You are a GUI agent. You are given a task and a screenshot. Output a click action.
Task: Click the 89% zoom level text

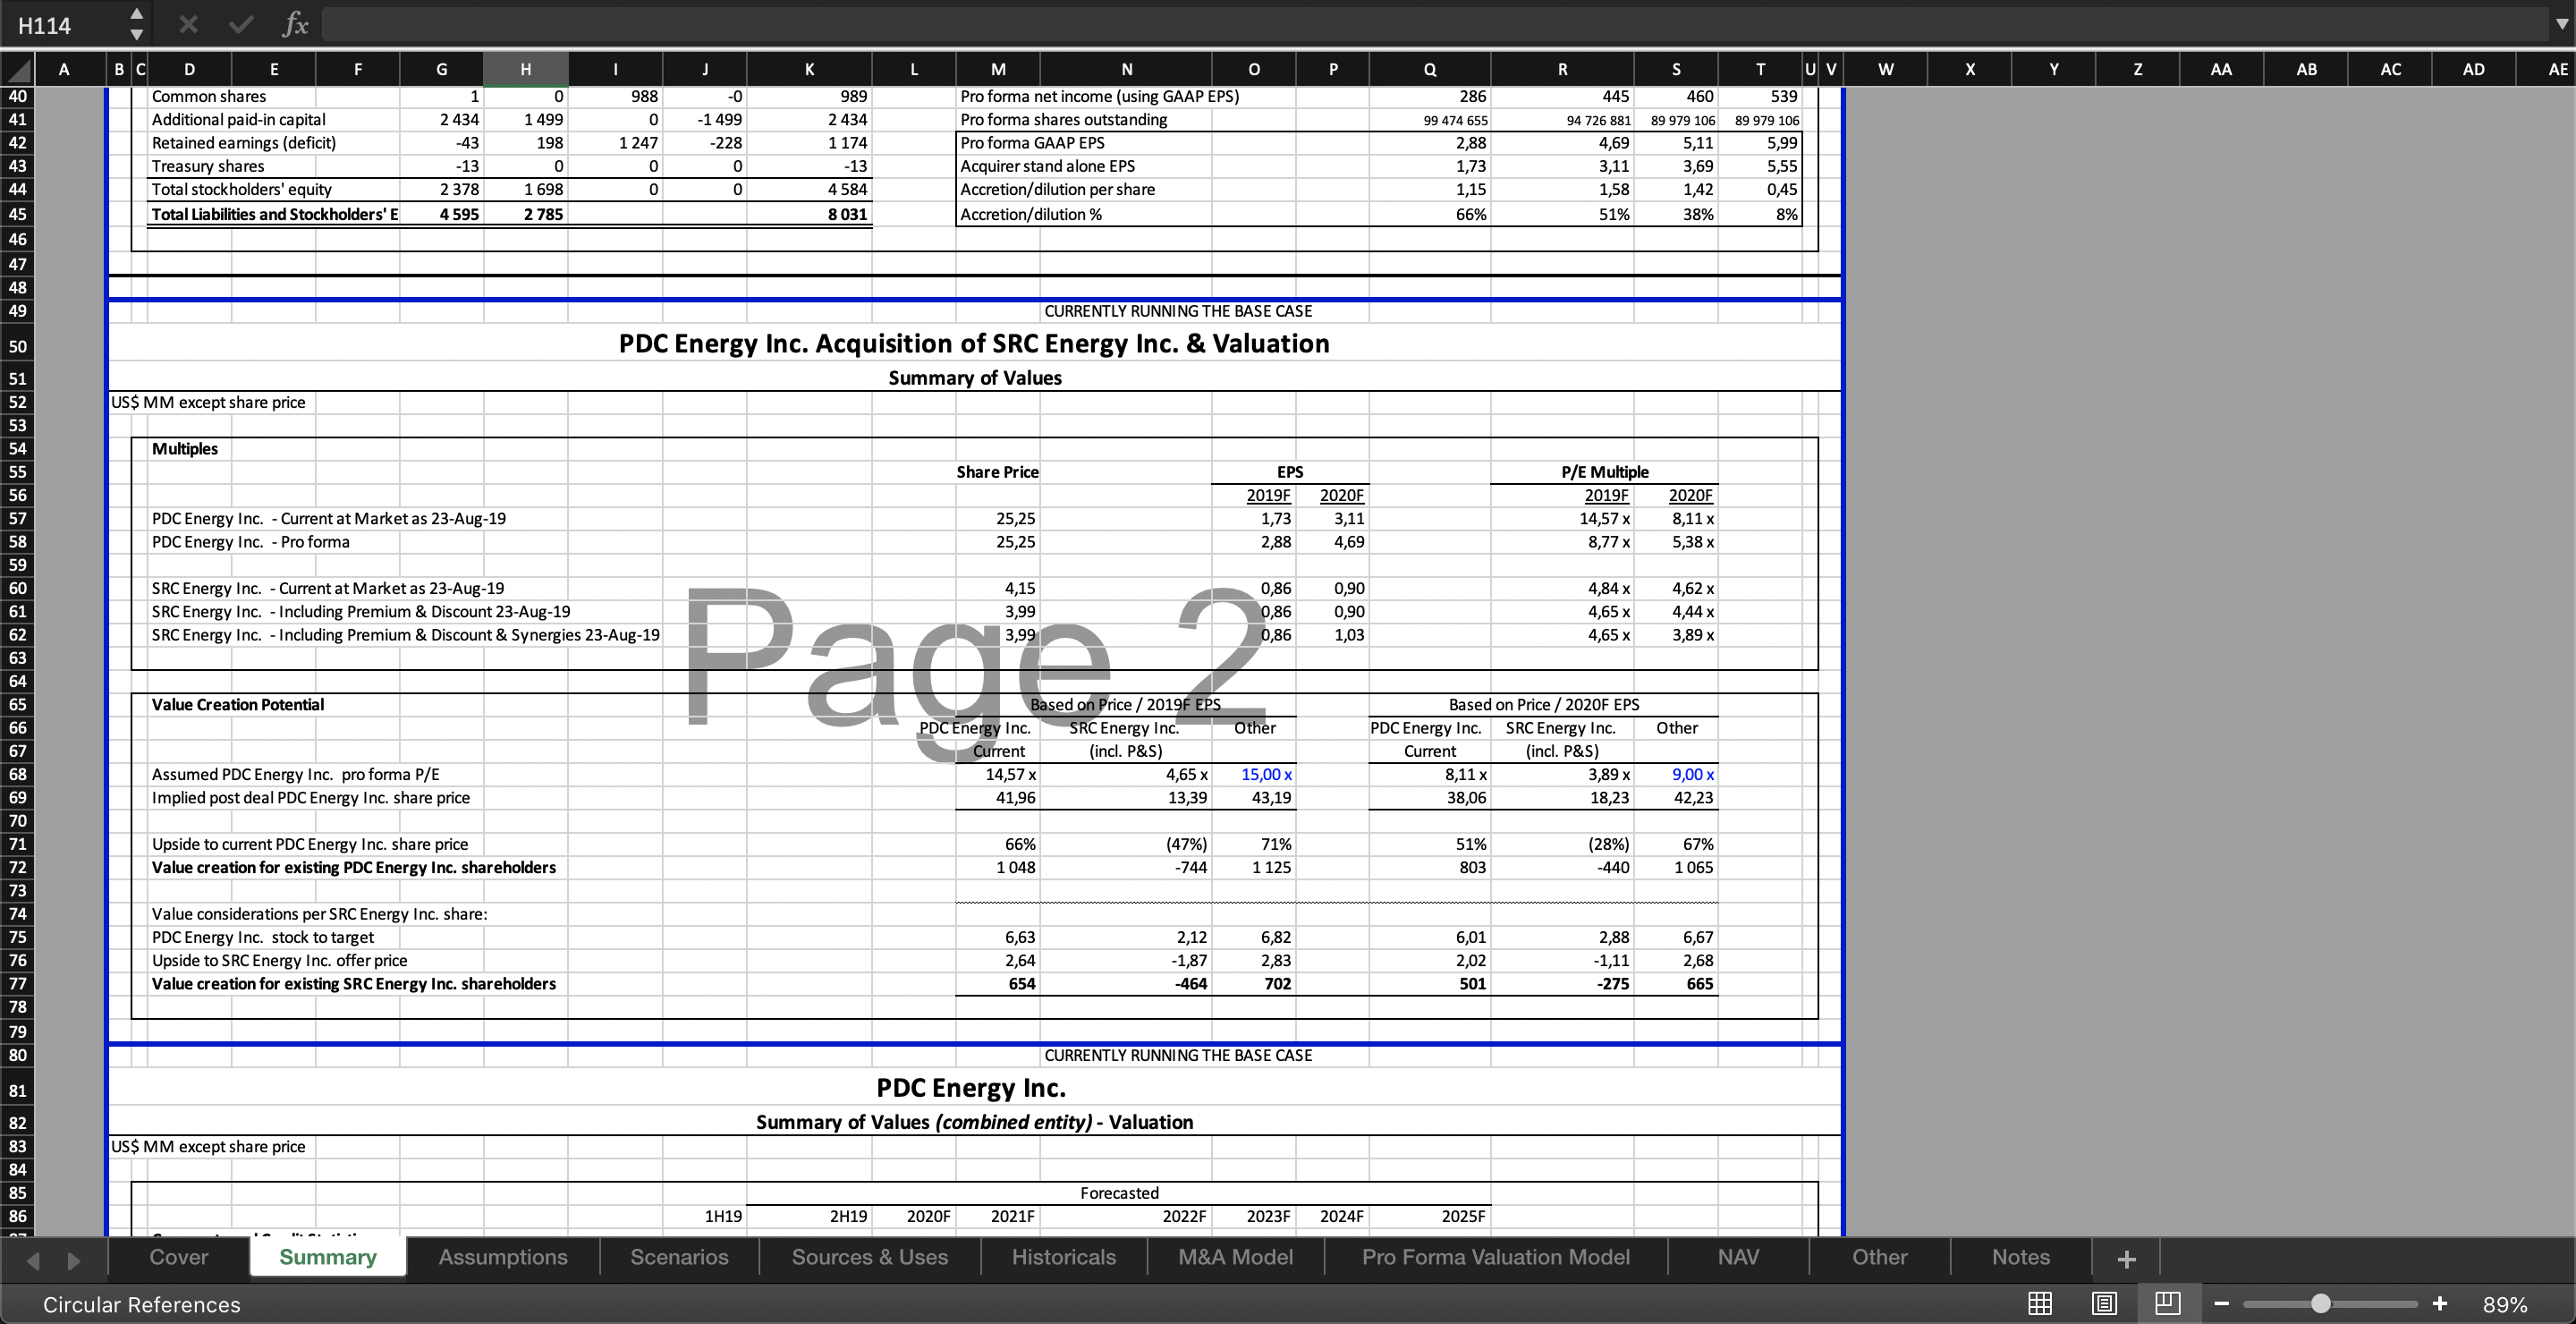coord(2505,1304)
